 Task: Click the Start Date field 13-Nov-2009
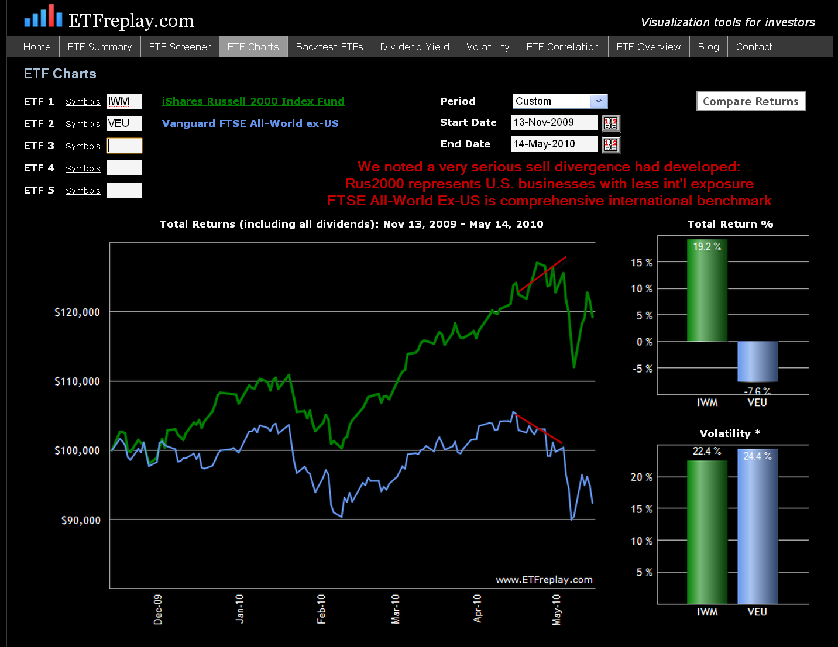click(555, 122)
